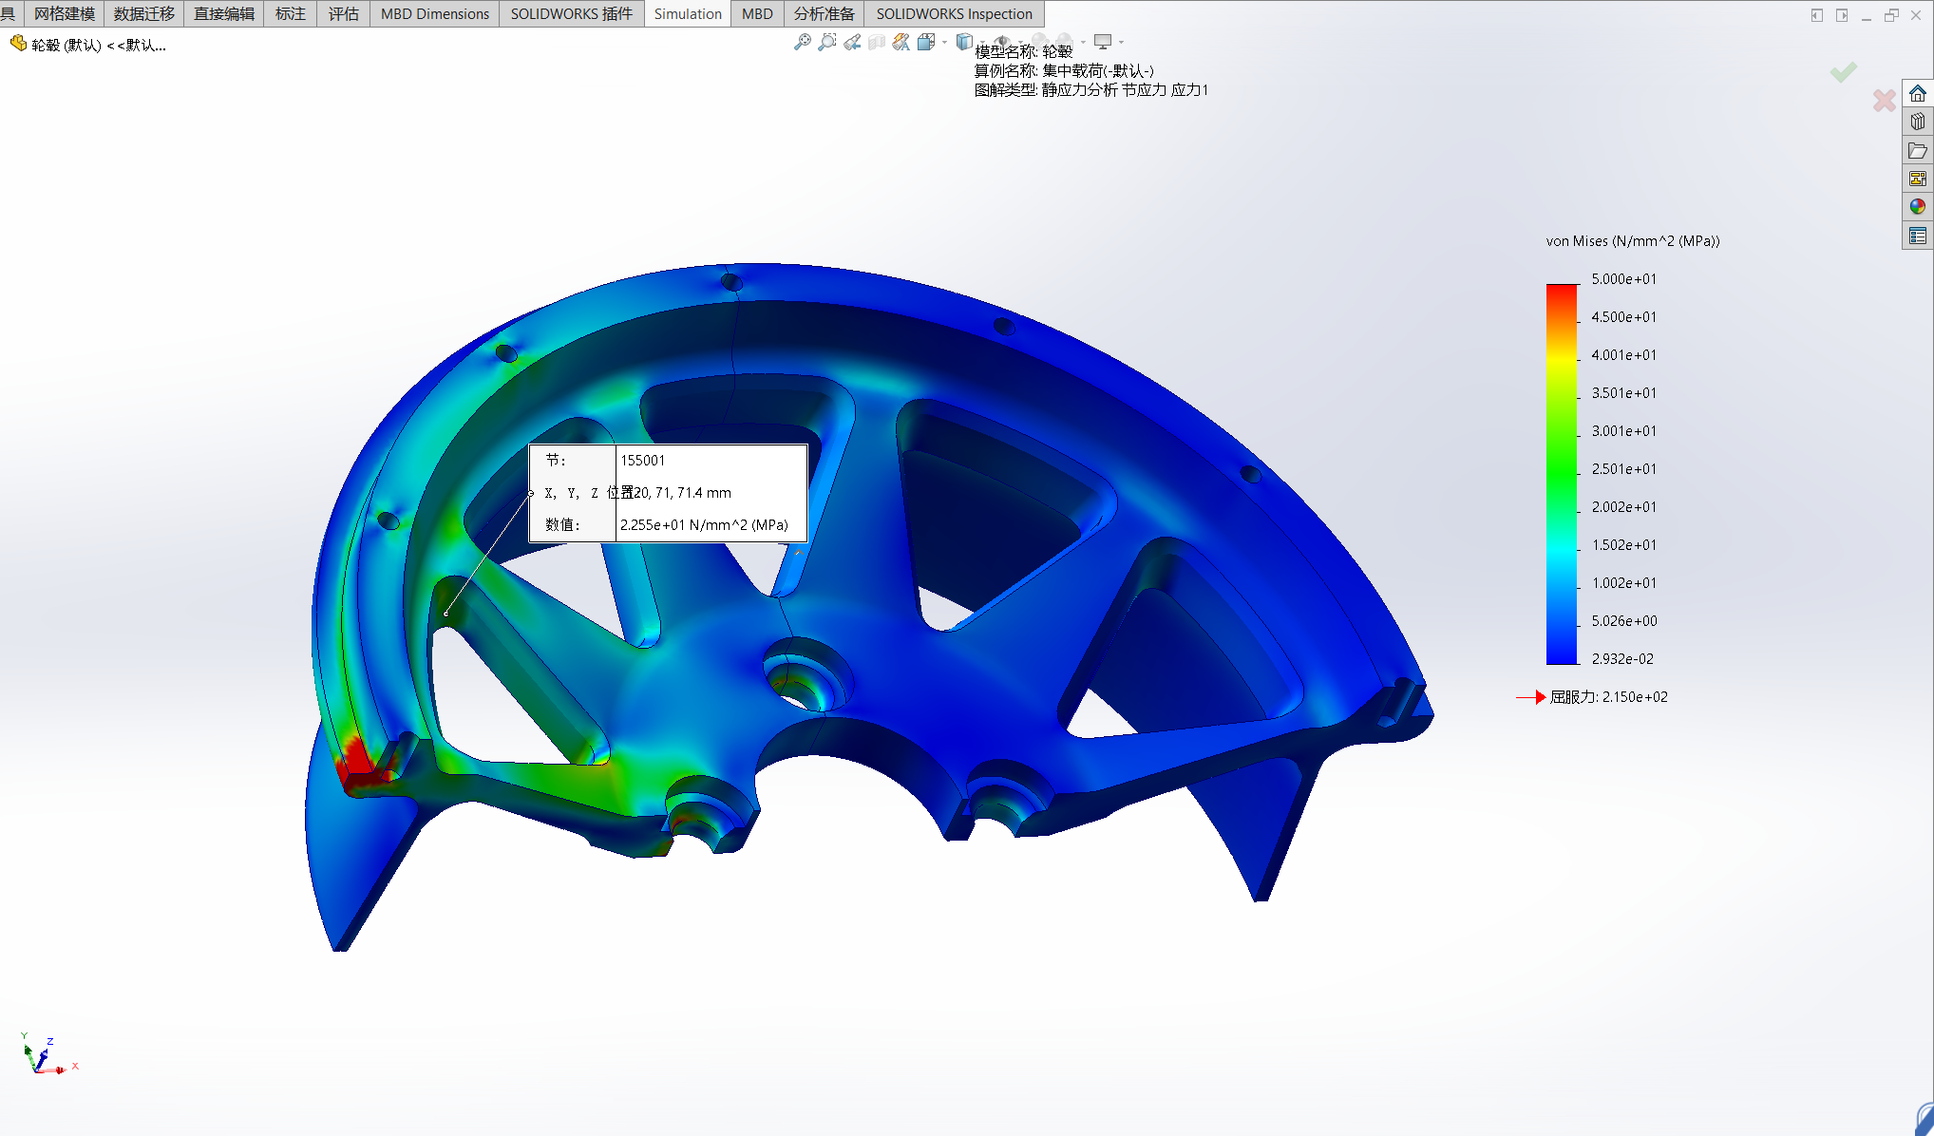Image resolution: width=1934 pixels, height=1136 pixels.
Task: Open the File Explorer folder pane
Action: click(1918, 150)
